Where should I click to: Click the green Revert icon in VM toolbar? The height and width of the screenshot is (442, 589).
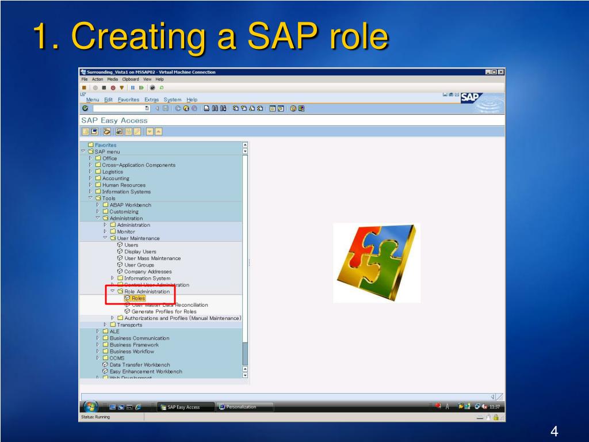pyautogui.click(x=162, y=87)
